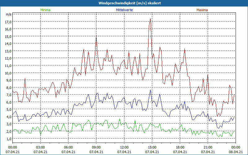The width and height of the screenshot is (248, 155).
Task: Click the 06:00 time axis label
Action: pos(68,148)
